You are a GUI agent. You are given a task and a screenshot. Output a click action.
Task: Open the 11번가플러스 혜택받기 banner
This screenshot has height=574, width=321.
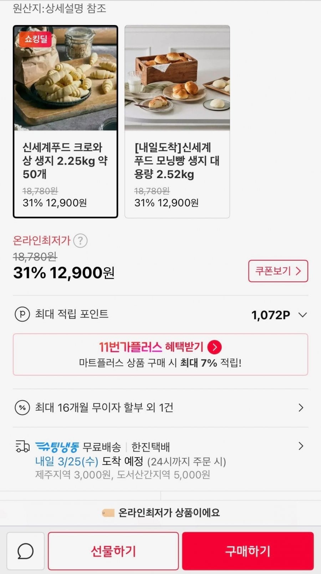(x=160, y=354)
